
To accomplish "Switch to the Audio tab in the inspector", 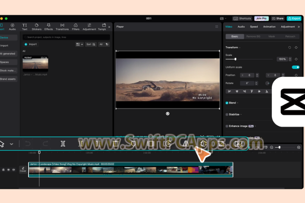I will point(241,27).
